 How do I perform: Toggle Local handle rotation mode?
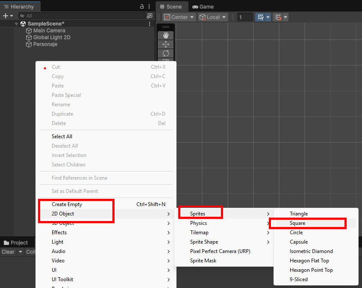213,17
